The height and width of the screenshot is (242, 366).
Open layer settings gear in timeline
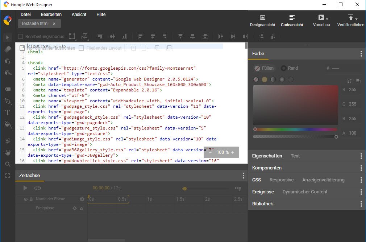click(x=82, y=199)
